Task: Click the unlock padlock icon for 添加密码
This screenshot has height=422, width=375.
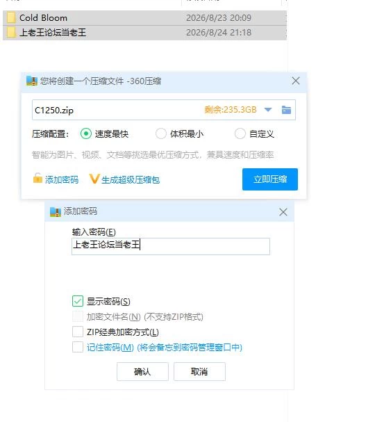Action: 37,178
